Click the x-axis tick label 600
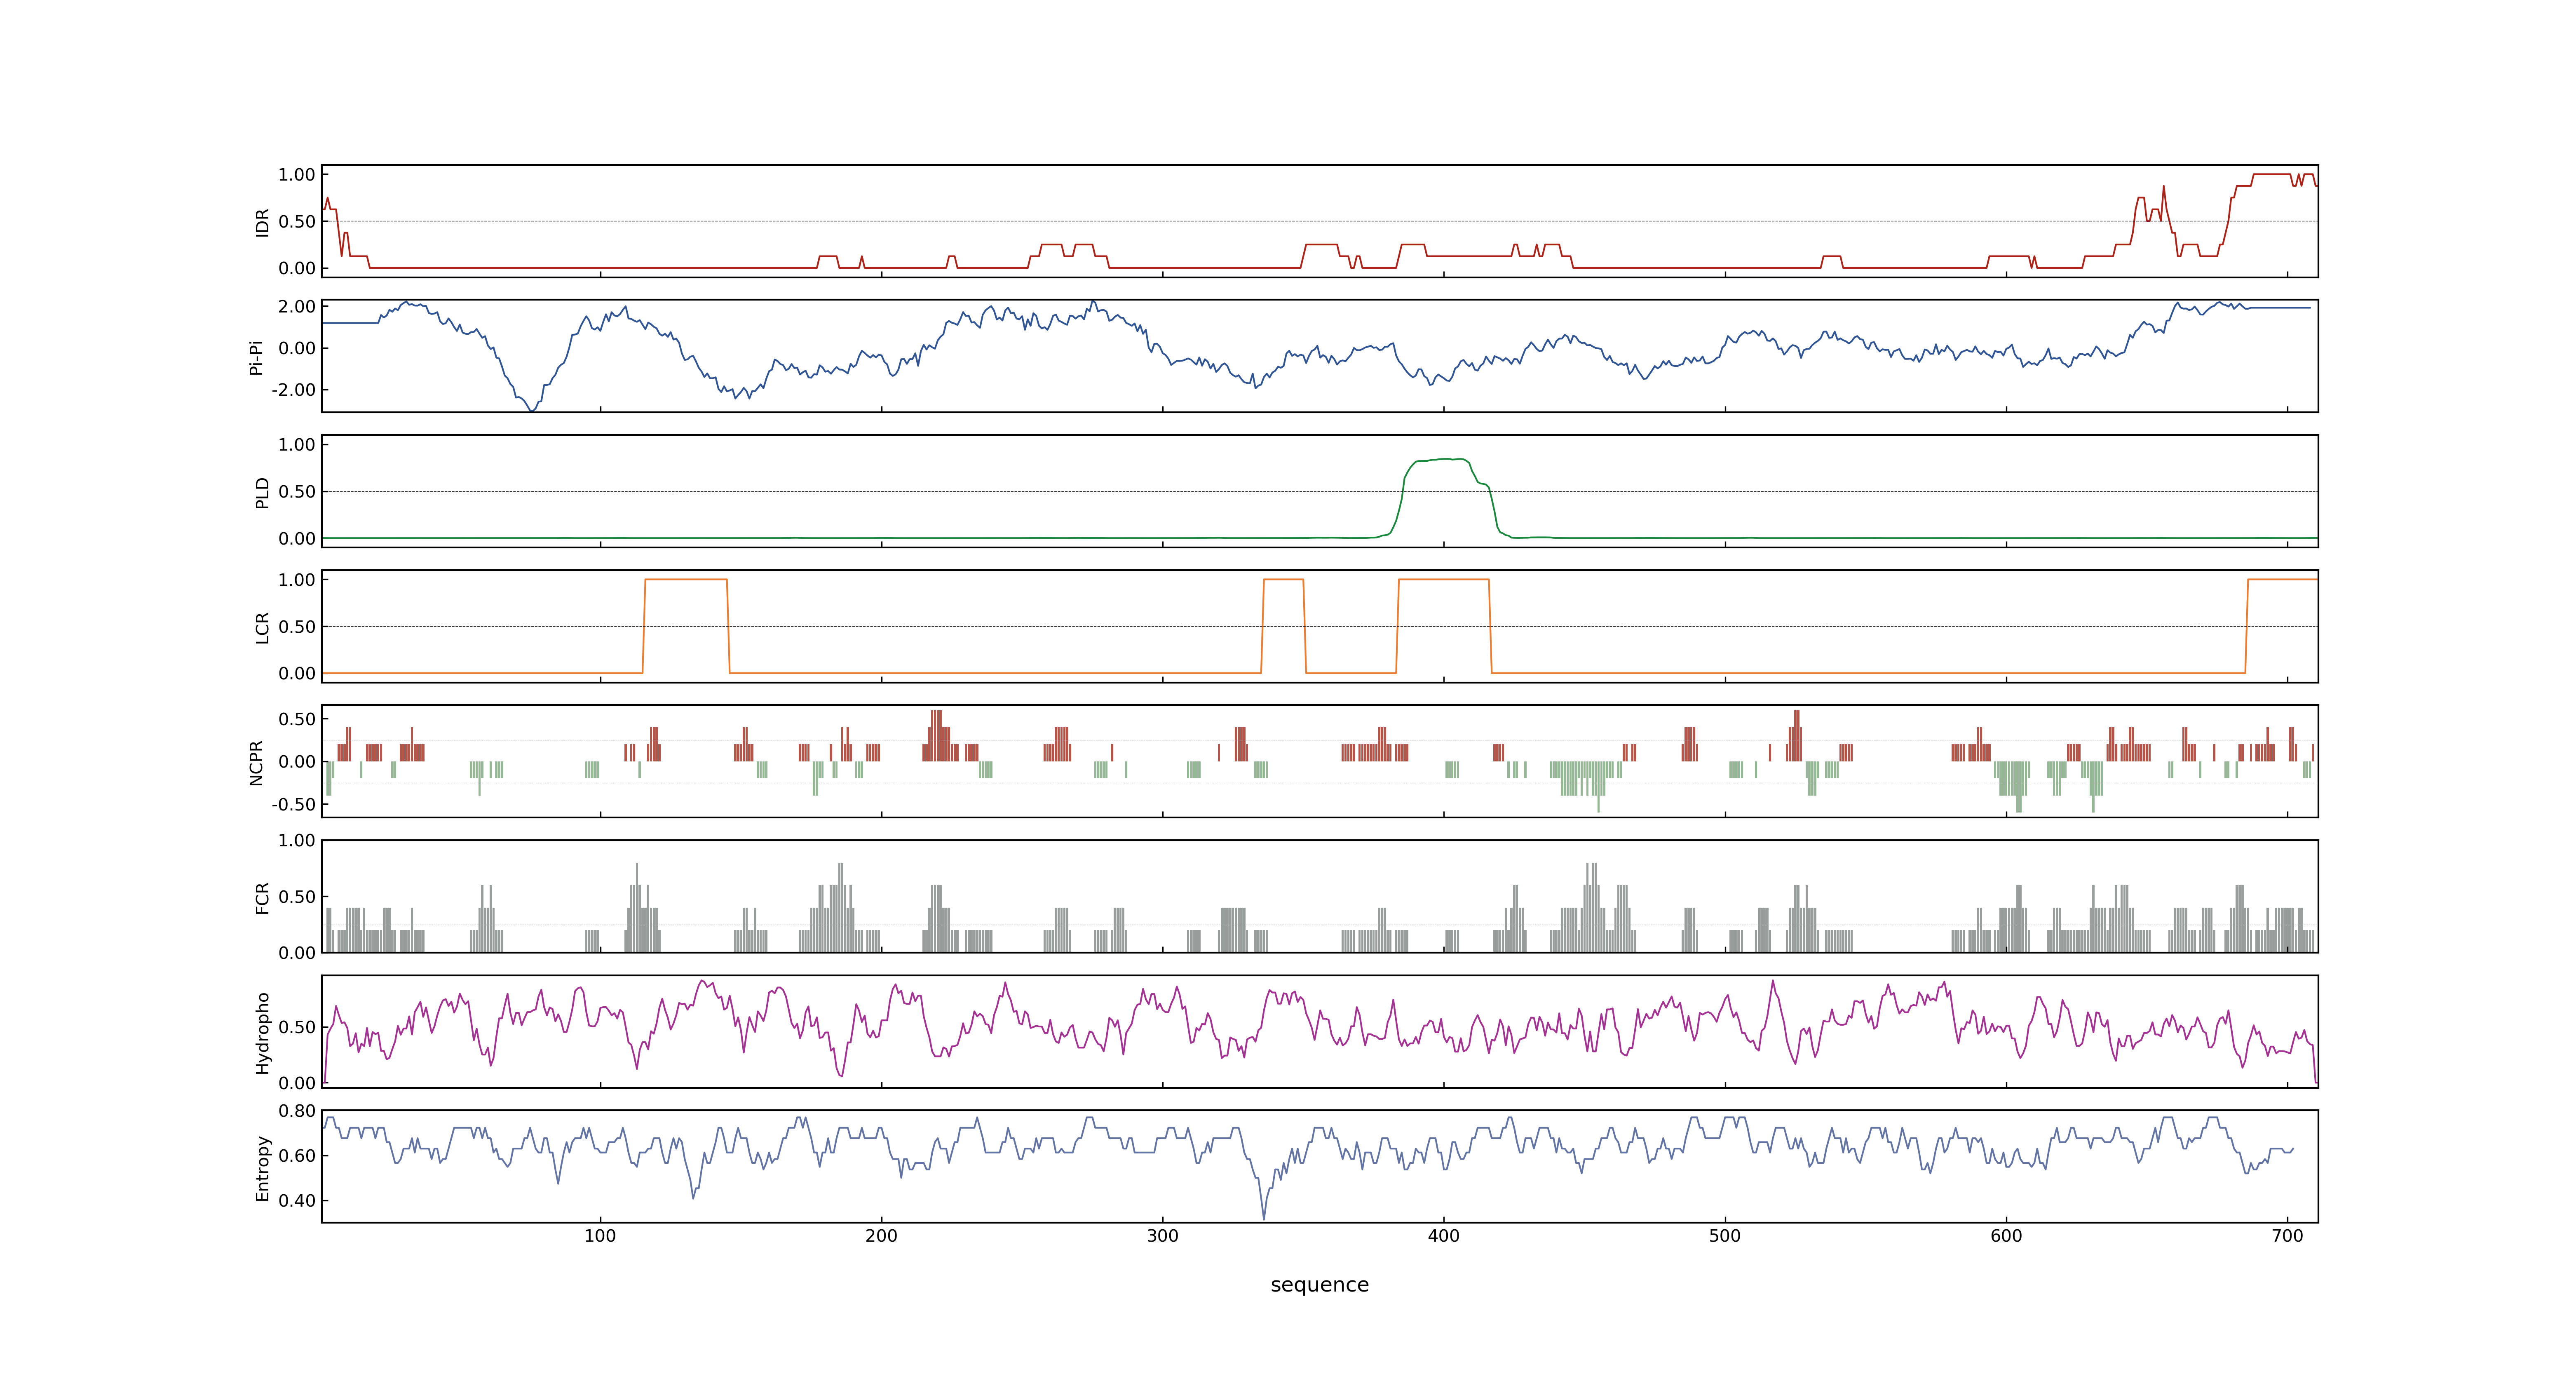This screenshot has height=1374, width=2576. click(2006, 1236)
